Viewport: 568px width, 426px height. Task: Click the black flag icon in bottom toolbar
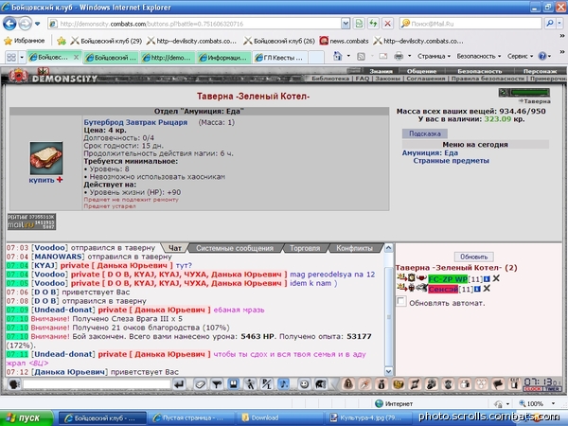[499, 384]
